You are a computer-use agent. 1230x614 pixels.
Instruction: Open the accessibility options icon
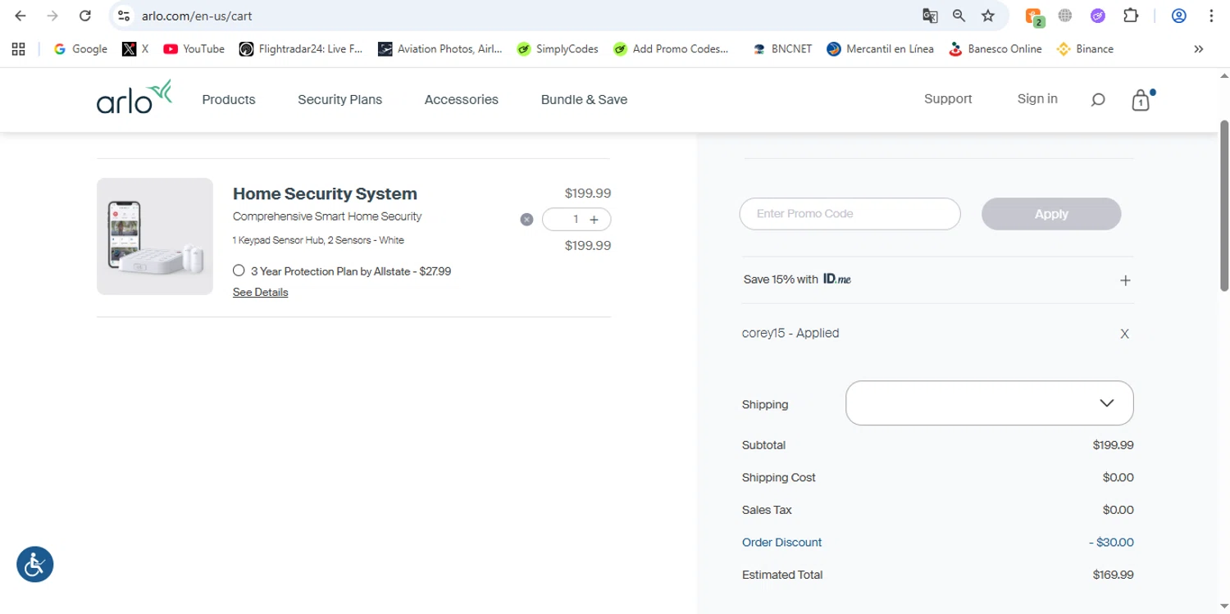point(35,564)
